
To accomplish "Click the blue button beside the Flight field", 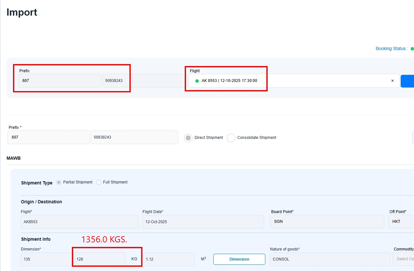I will coord(407,81).
